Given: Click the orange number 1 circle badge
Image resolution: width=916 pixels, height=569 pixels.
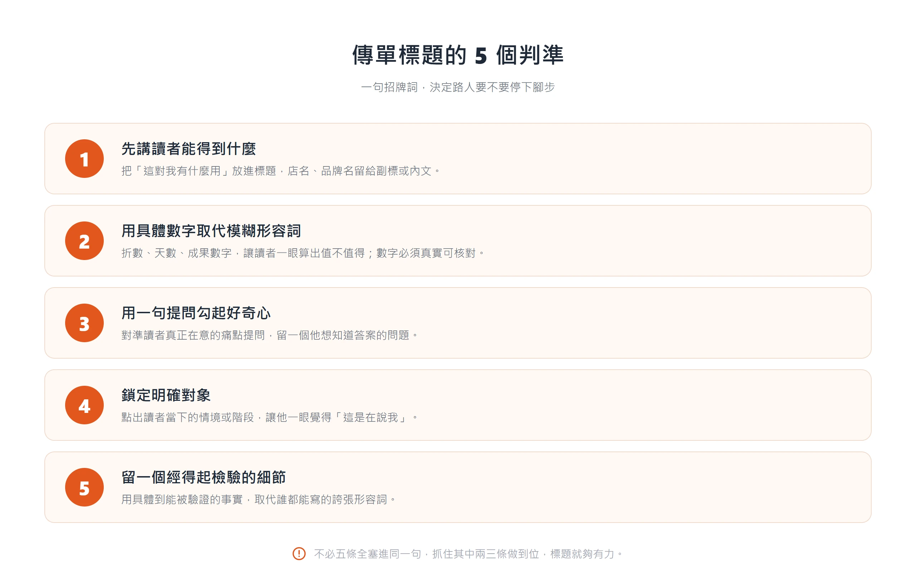Looking at the screenshot, I should coord(84,159).
